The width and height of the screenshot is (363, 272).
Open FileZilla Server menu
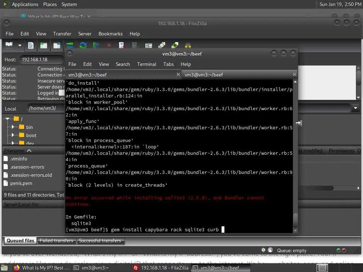[x=85, y=34]
